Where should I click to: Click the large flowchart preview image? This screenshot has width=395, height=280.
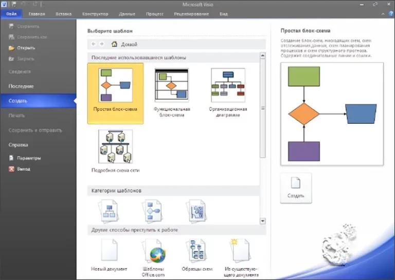pos(332,114)
